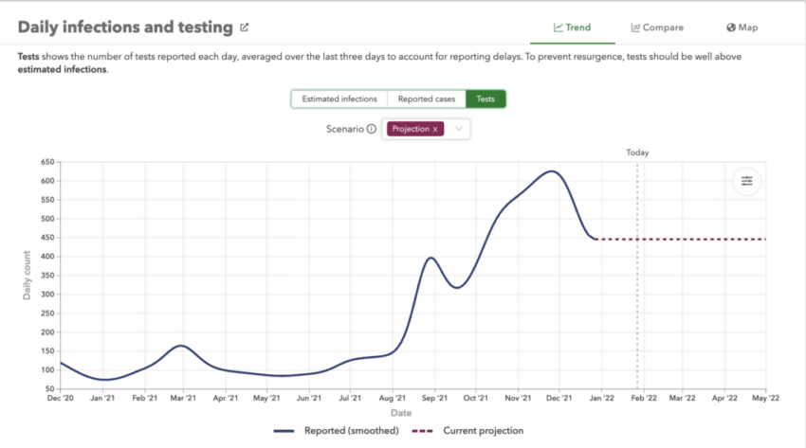Viewport: 806px width, 448px height.
Task: Click the Trend line-chart icon
Action: pos(559,27)
